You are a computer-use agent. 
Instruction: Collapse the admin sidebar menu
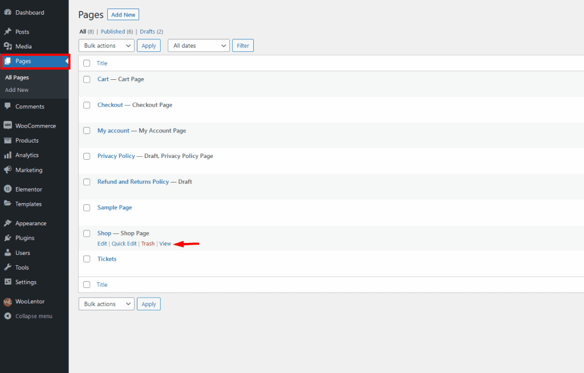[x=33, y=316]
